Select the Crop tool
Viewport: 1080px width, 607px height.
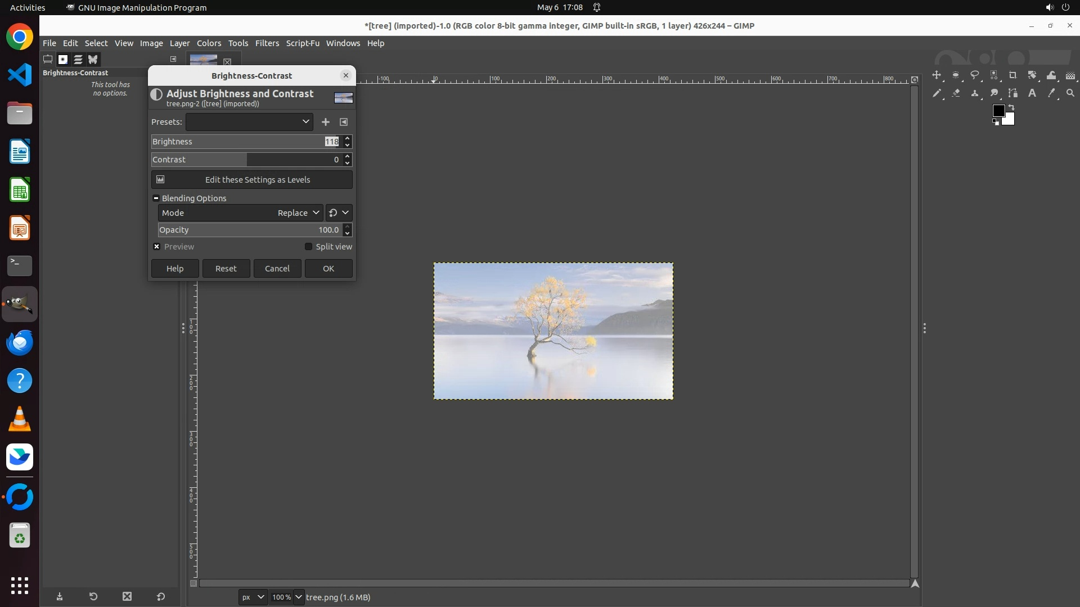coord(1013,75)
